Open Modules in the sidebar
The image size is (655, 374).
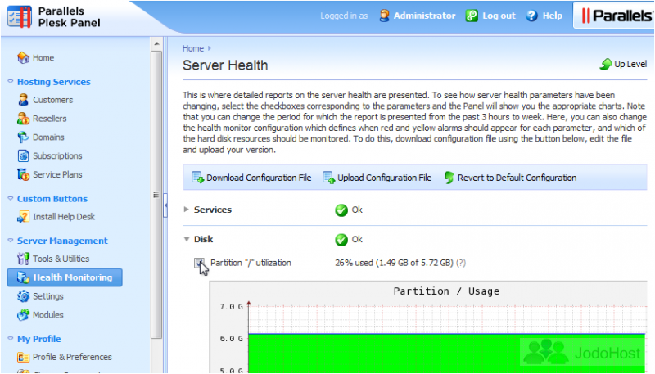click(x=48, y=315)
